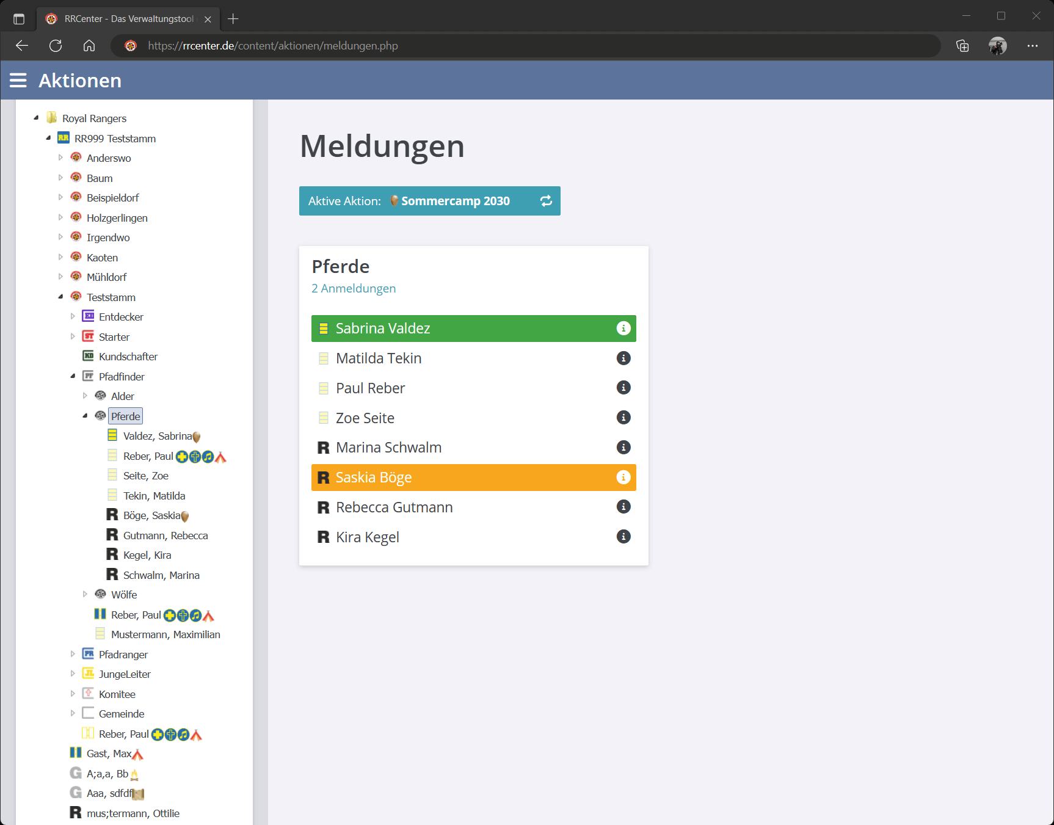
Task: Show info for Kira Kegel
Action: pyautogui.click(x=623, y=537)
